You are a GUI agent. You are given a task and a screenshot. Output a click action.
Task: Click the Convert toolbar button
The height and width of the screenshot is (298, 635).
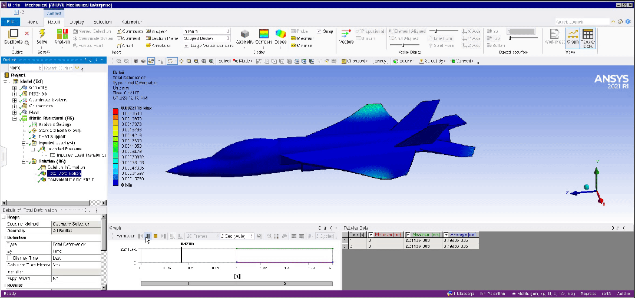tap(462, 61)
